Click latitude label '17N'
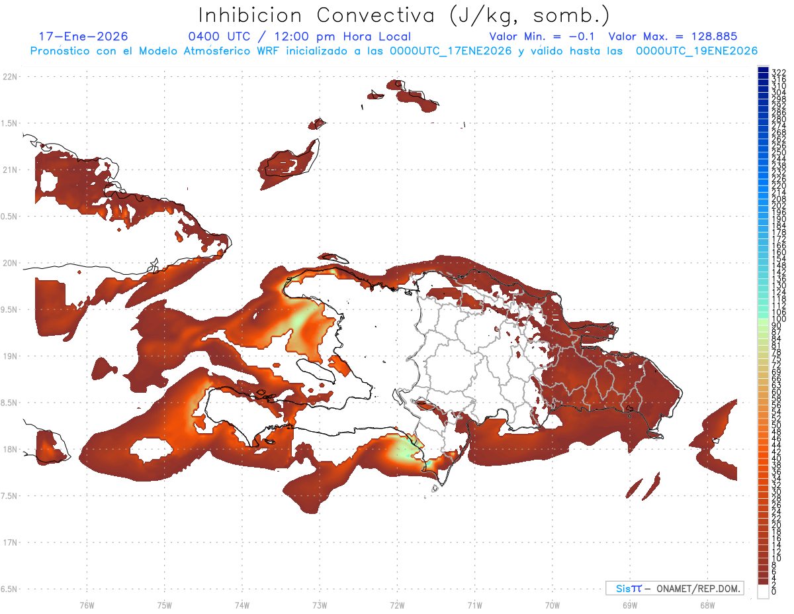The image size is (794, 614). click(9, 542)
